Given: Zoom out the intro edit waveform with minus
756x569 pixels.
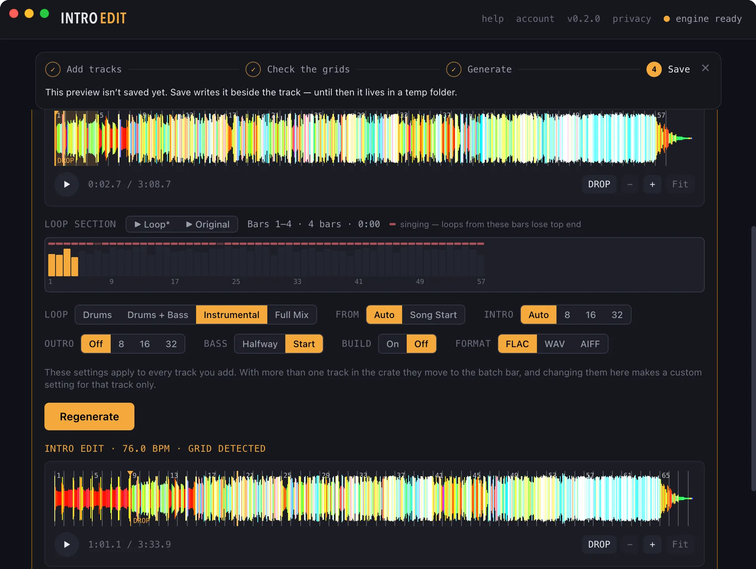Looking at the screenshot, I should pos(630,544).
